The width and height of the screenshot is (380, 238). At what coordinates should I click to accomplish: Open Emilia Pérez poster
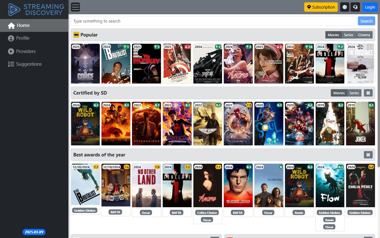click(x=360, y=186)
